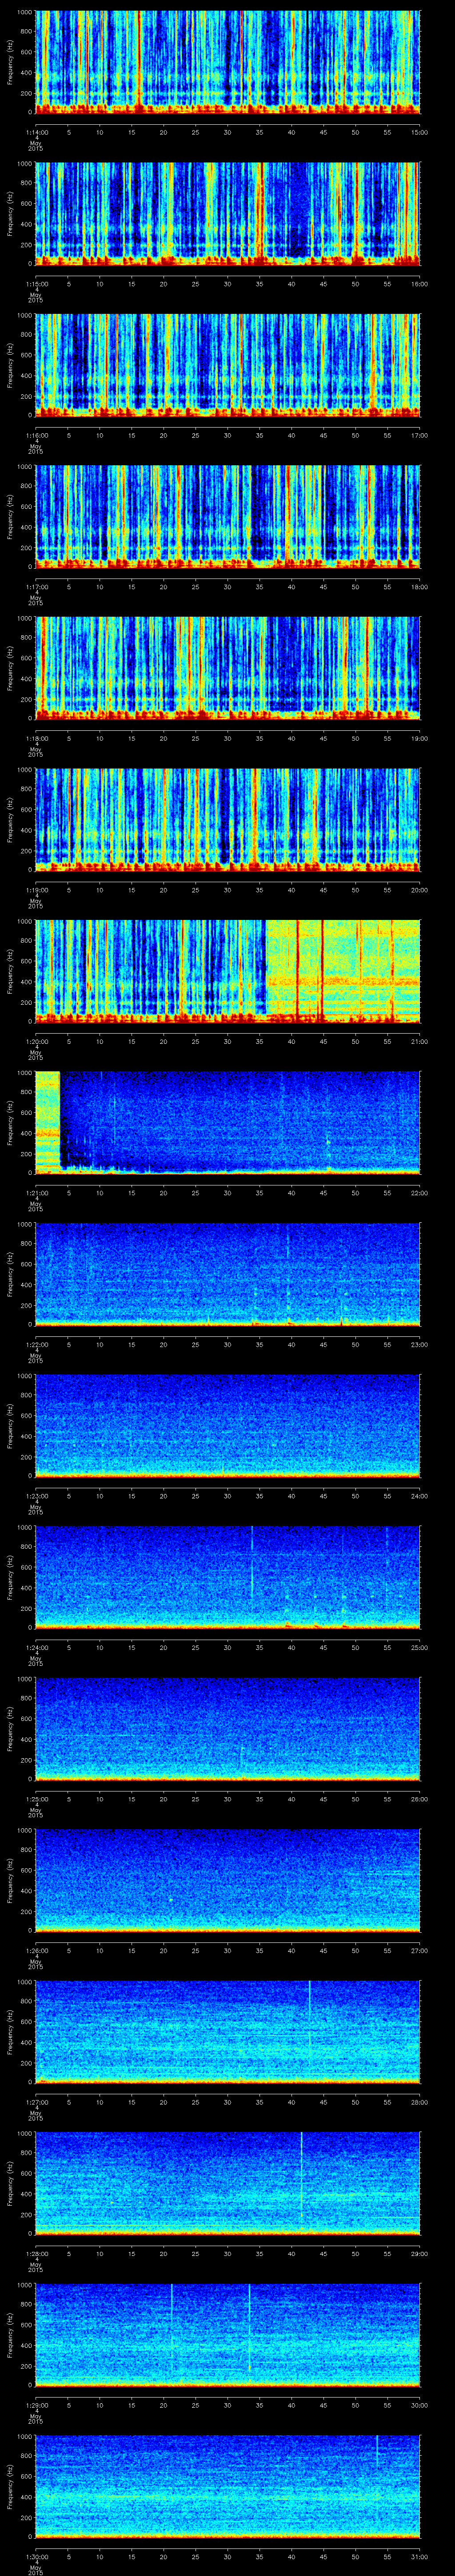This screenshot has height=2576, width=455.
Task: Select the 21:00 end time label
Action: point(420,1041)
